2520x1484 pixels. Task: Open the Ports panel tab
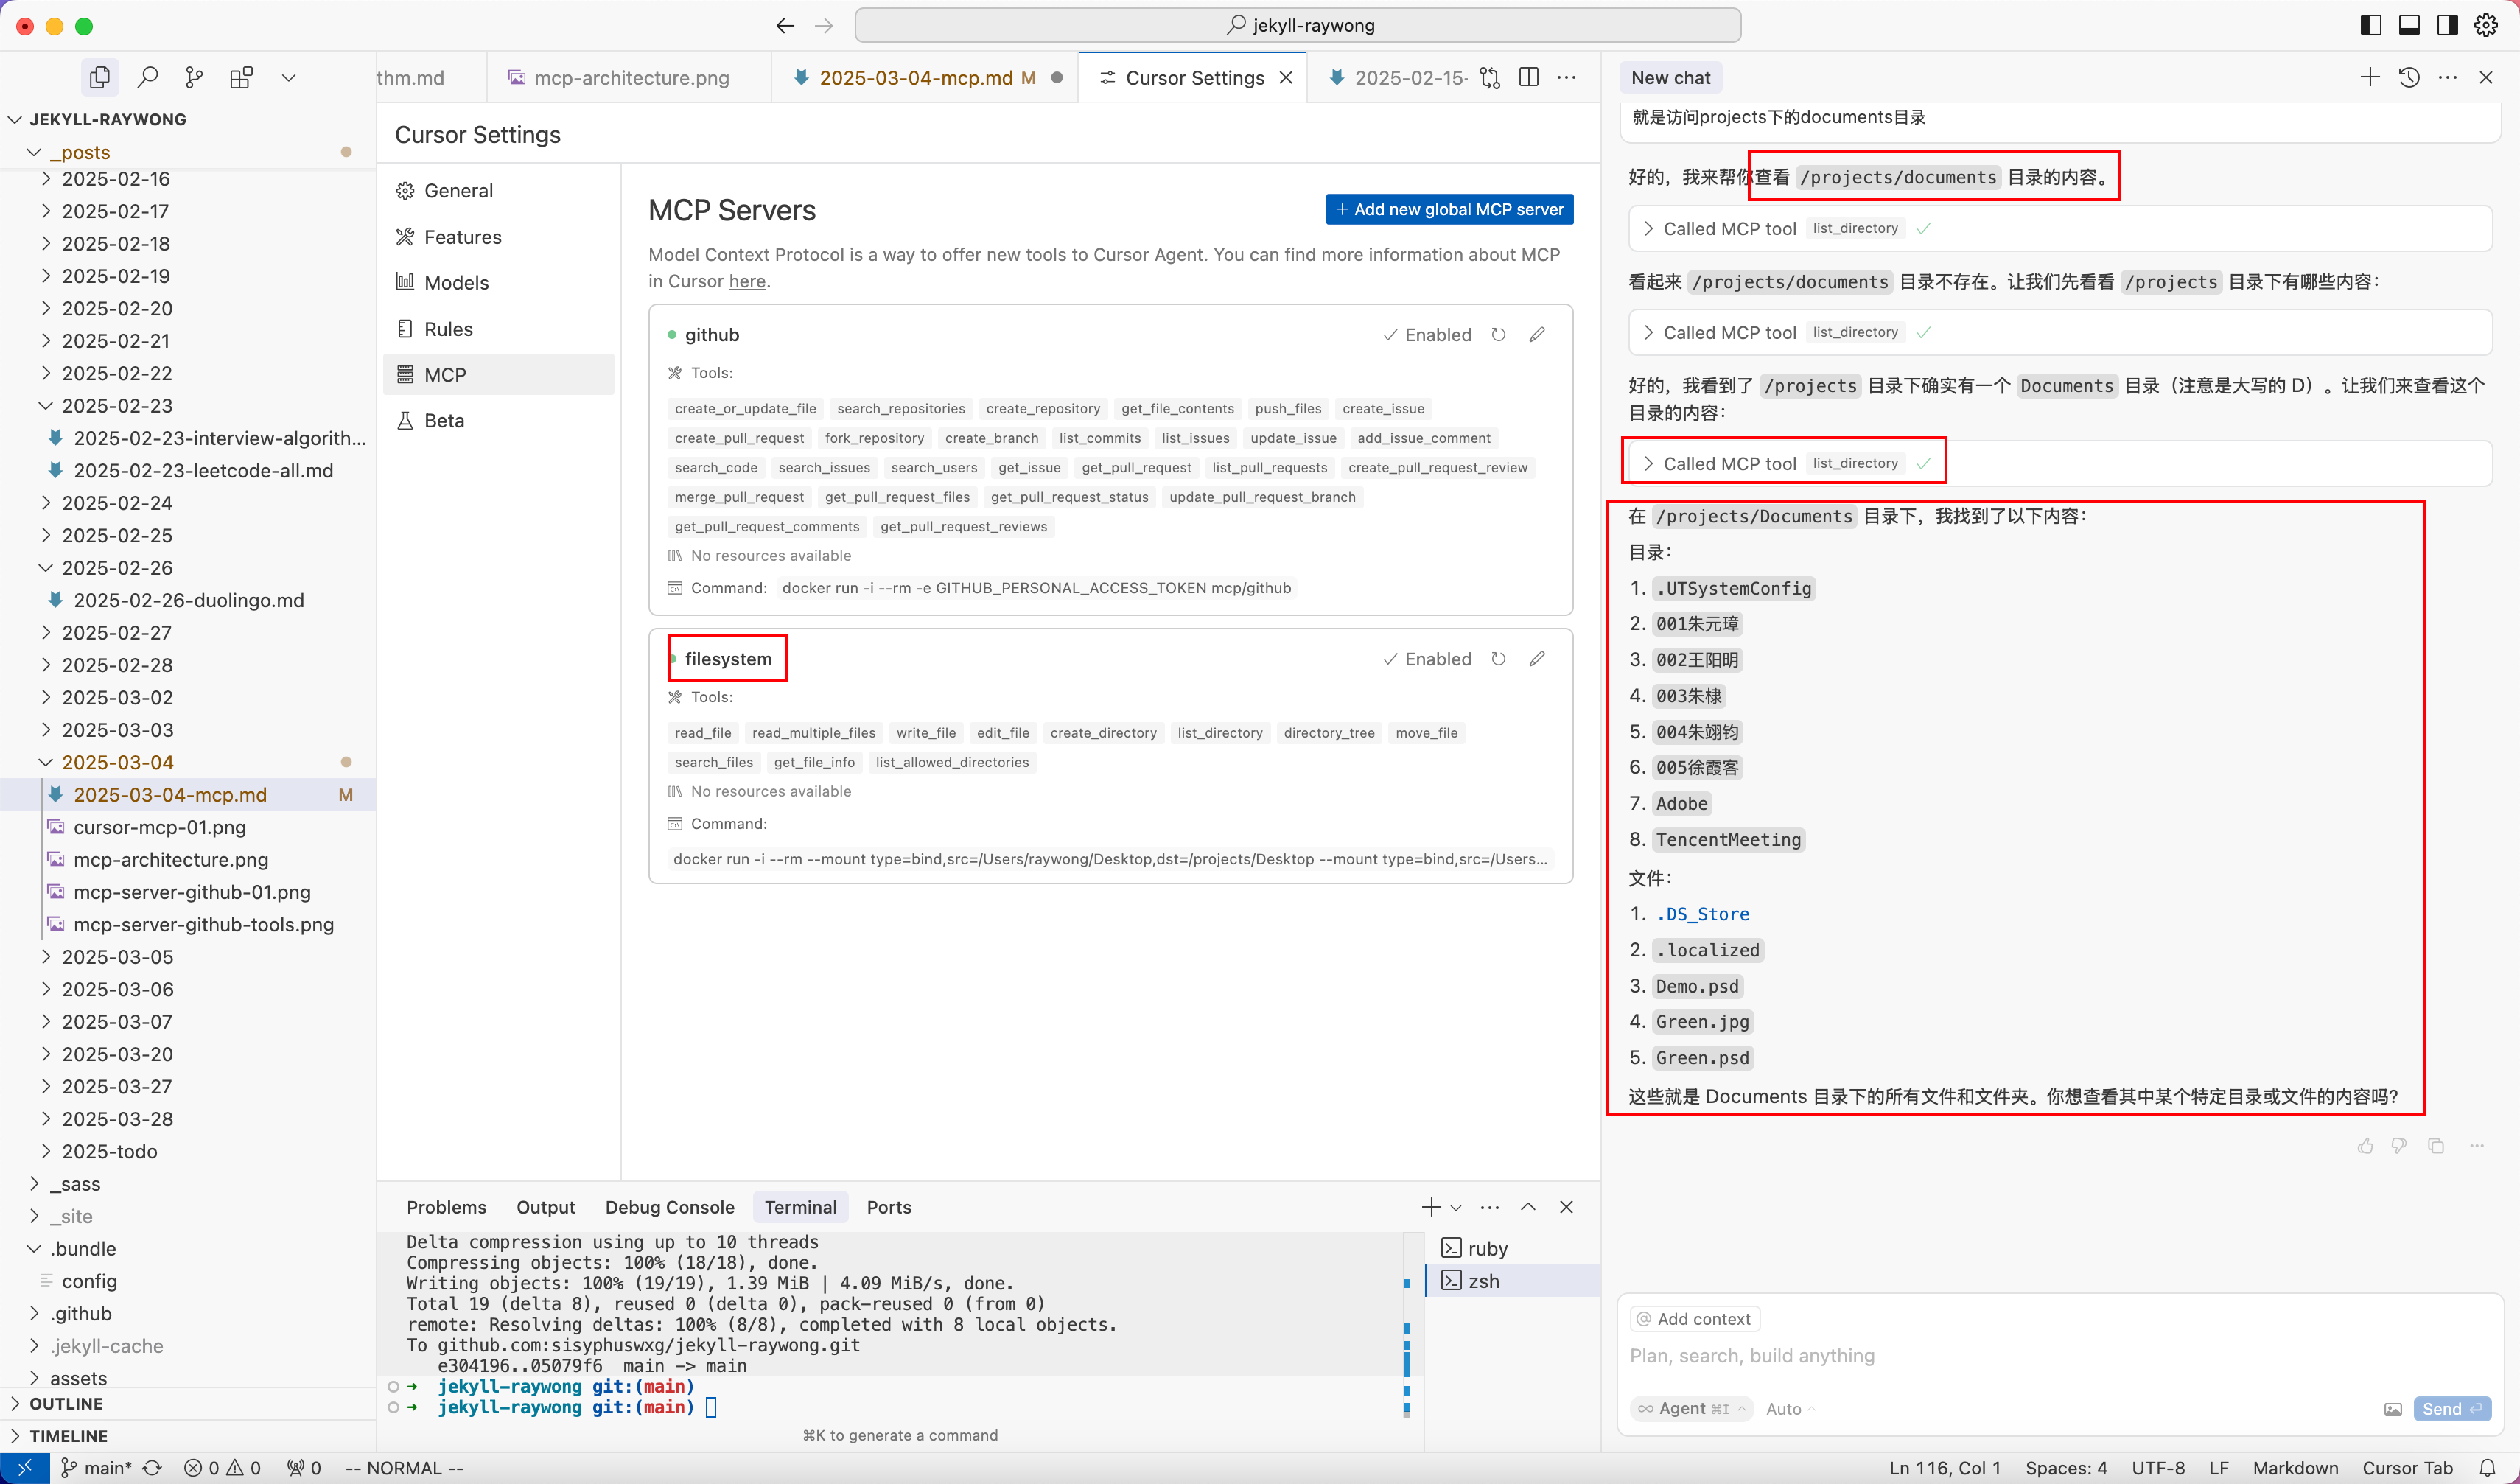click(x=888, y=1207)
